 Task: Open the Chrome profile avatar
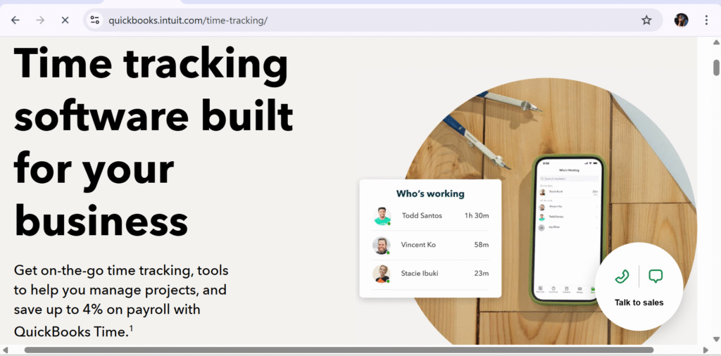click(x=682, y=20)
